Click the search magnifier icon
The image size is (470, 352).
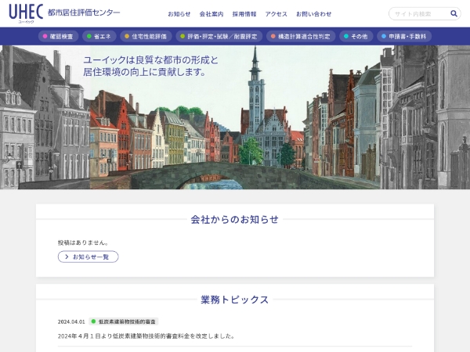click(454, 13)
